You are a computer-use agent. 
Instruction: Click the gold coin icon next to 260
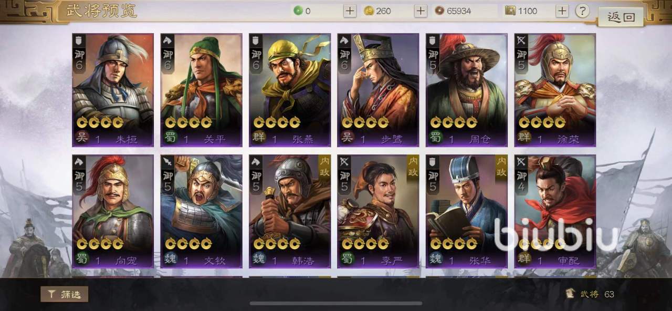coord(369,11)
